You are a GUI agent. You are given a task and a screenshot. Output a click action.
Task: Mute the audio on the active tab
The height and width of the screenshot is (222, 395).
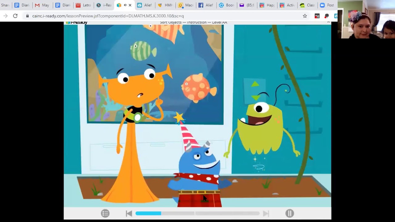[125, 5]
